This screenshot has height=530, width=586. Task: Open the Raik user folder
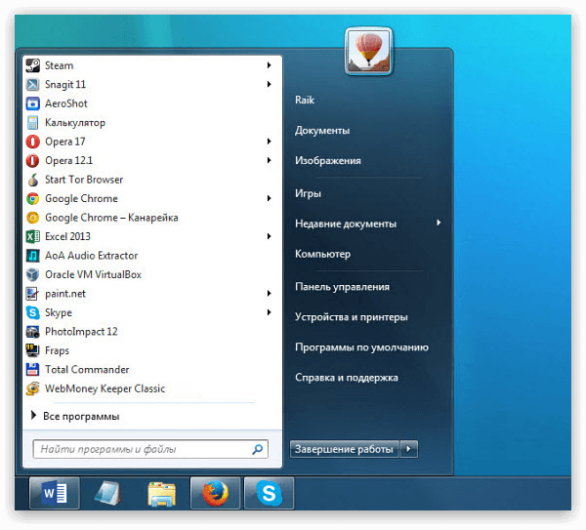(305, 101)
